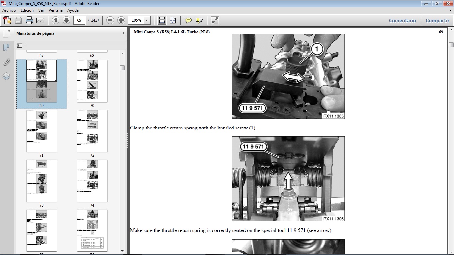The width and height of the screenshot is (454, 255).
Task: Zoom out using the minus button
Action: [x=110, y=20]
